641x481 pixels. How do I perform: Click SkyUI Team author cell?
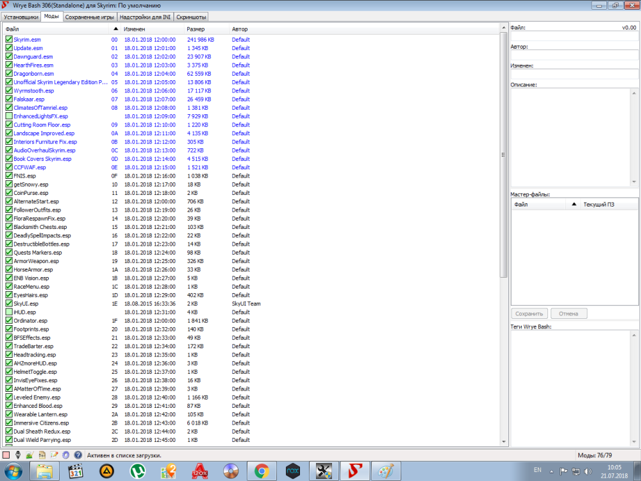coord(246,303)
